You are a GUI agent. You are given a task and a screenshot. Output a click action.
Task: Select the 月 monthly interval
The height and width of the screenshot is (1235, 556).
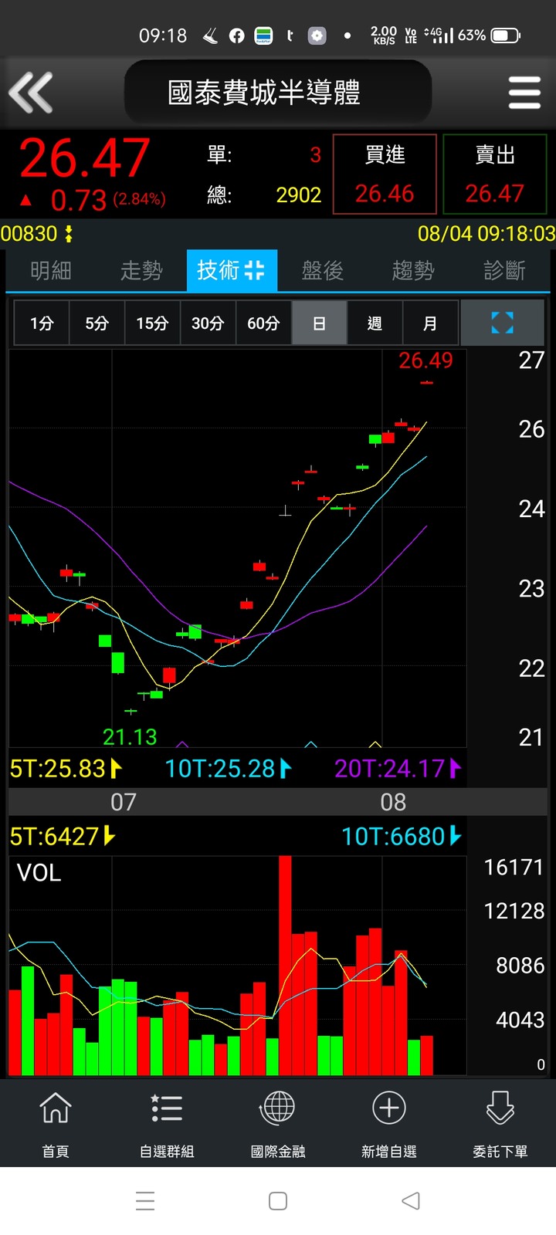pos(430,323)
